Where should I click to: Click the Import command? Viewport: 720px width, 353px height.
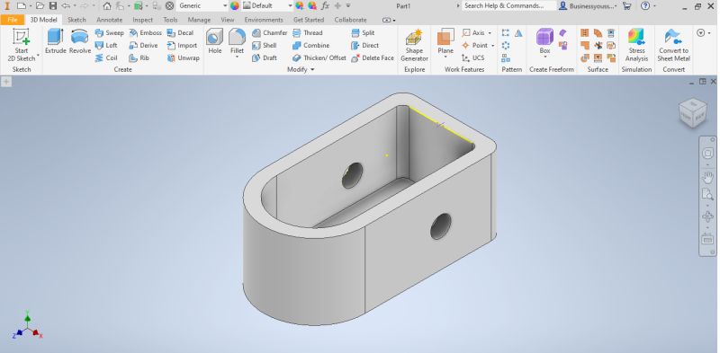(x=182, y=46)
